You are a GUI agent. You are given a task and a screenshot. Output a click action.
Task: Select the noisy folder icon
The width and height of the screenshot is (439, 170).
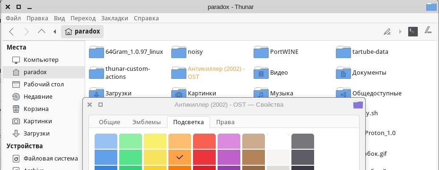pos(179,52)
